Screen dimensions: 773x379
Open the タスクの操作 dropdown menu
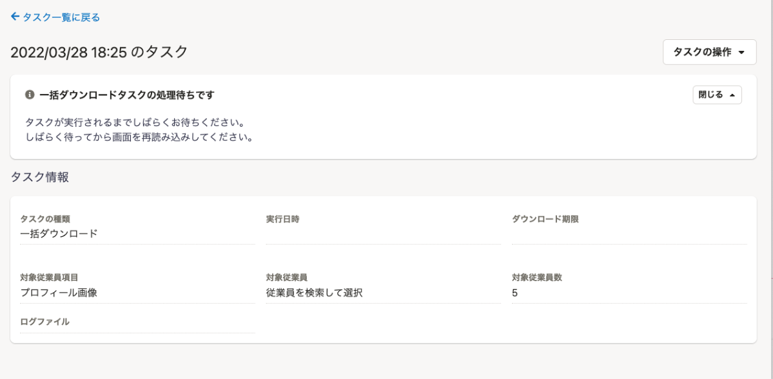click(709, 52)
